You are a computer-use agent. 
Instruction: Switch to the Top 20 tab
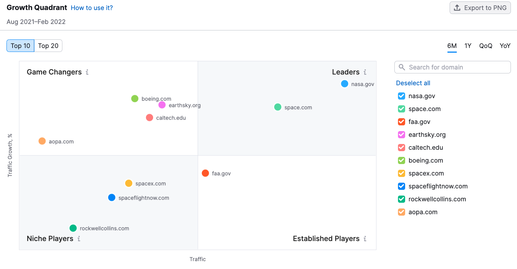tap(48, 46)
